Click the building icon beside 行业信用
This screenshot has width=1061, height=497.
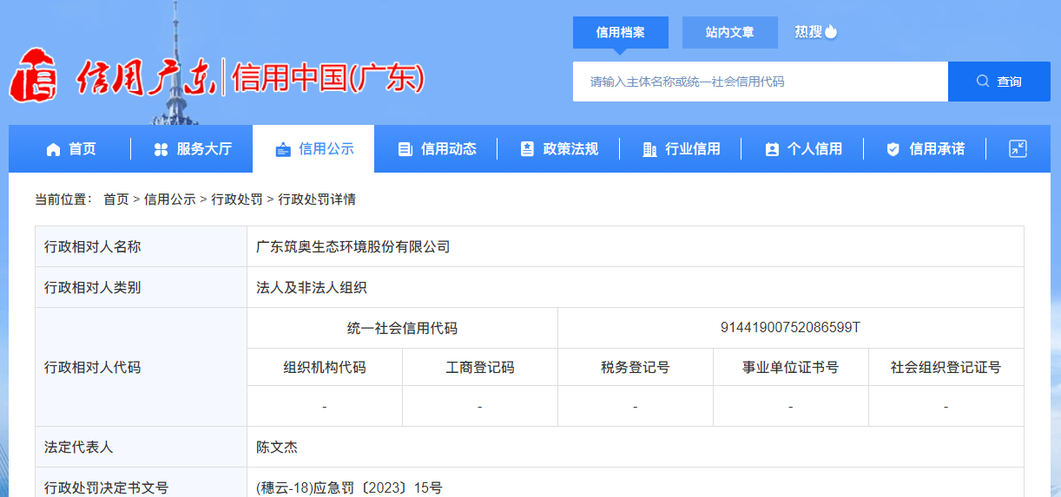(x=649, y=149)
